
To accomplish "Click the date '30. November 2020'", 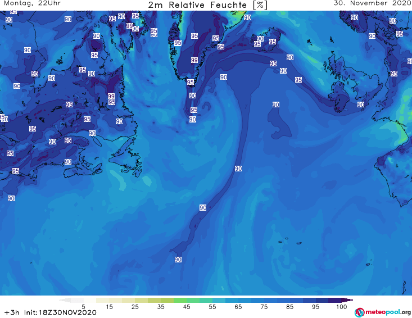I will 372,3.
